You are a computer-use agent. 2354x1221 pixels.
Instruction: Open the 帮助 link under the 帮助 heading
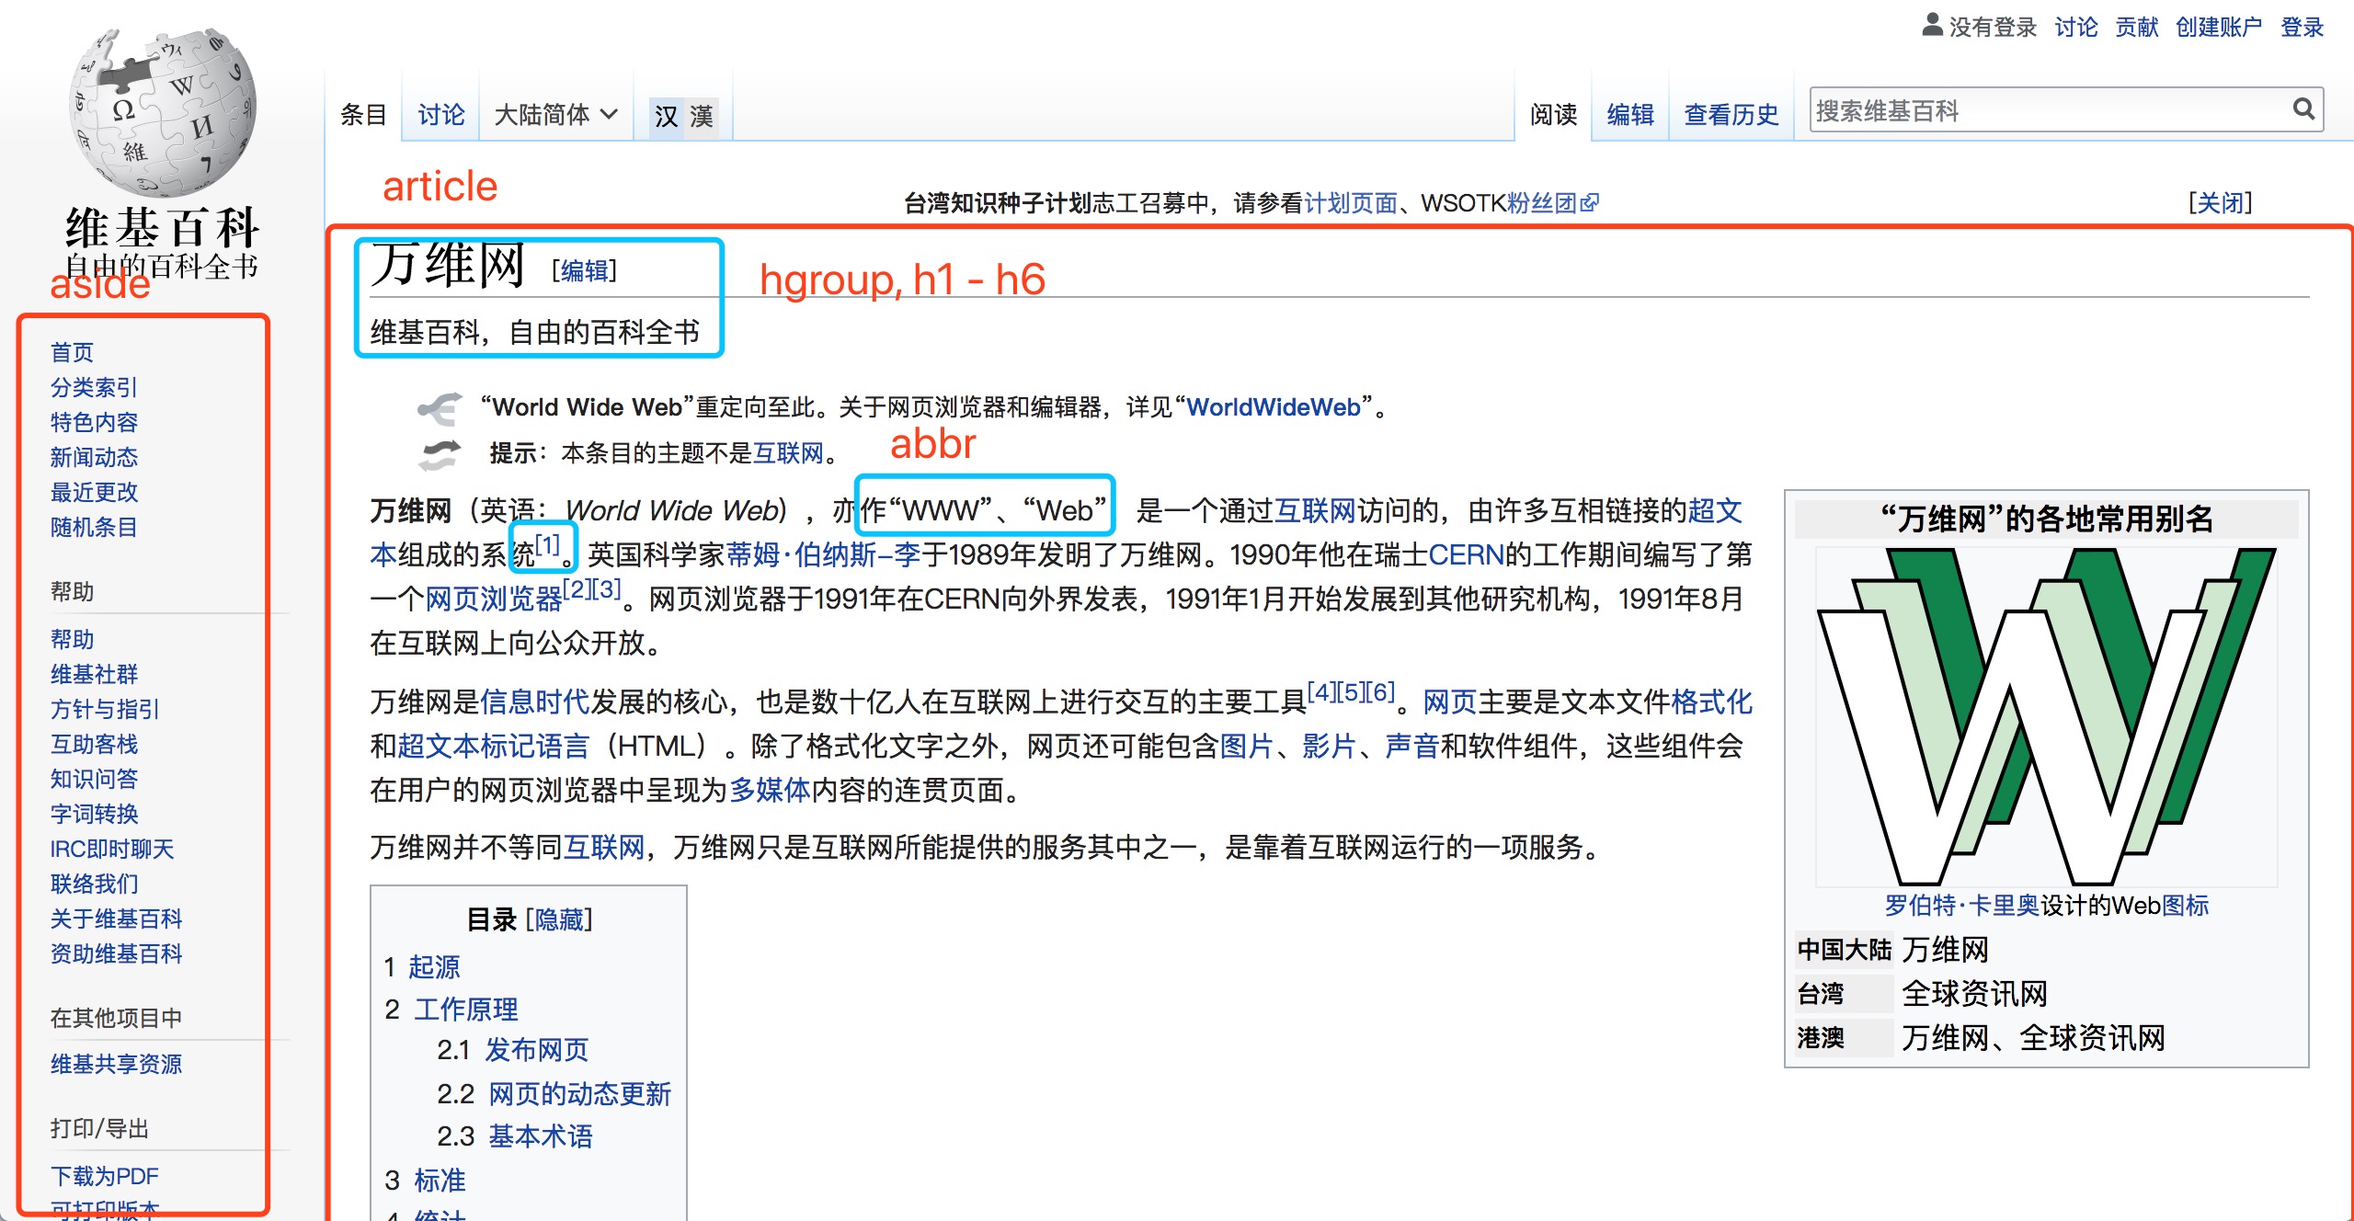(x=72, y=639)
